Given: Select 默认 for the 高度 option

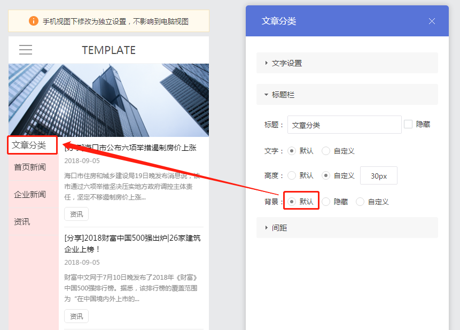Looking at the screenshot, I should [292, 175].
